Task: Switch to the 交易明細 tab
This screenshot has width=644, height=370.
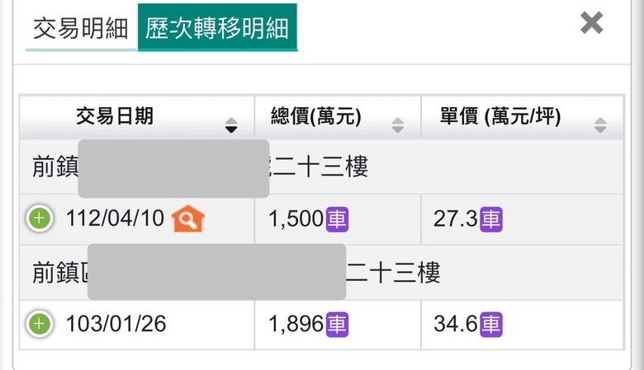Action: (x=81, y=29)
